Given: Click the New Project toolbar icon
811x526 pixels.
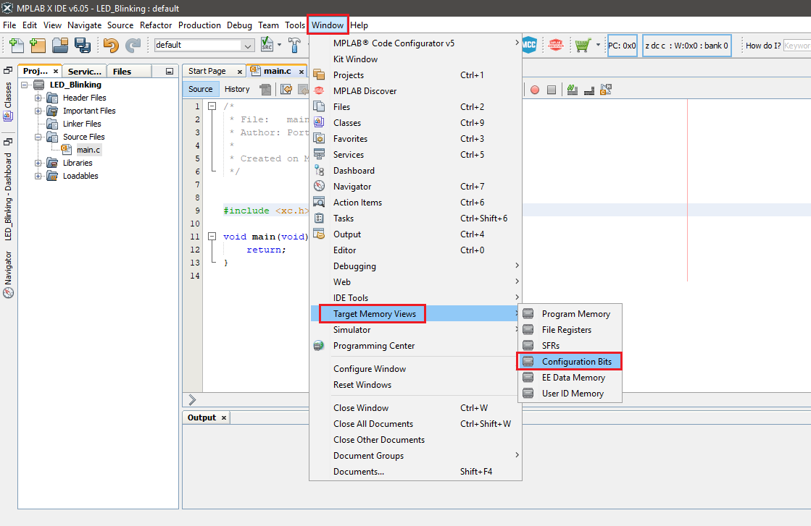Looking at the screenshot, I should tap(38, 46).
